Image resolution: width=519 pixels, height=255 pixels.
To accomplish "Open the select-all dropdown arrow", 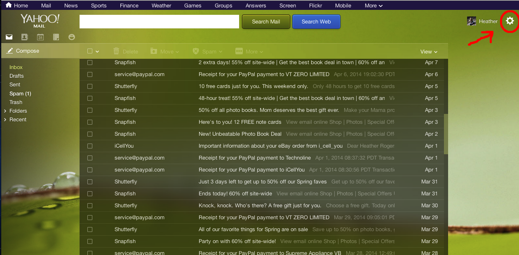I will pos(98,52).
